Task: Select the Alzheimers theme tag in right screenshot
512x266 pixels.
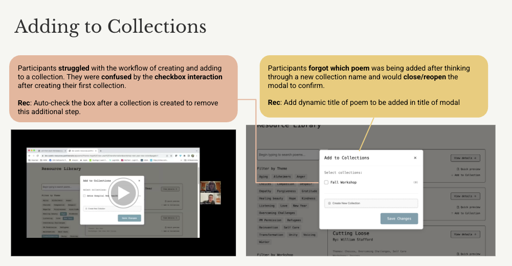Action: point(282,176)
